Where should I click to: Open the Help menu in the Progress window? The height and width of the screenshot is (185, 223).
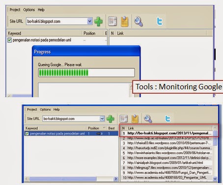coord(41,10)
